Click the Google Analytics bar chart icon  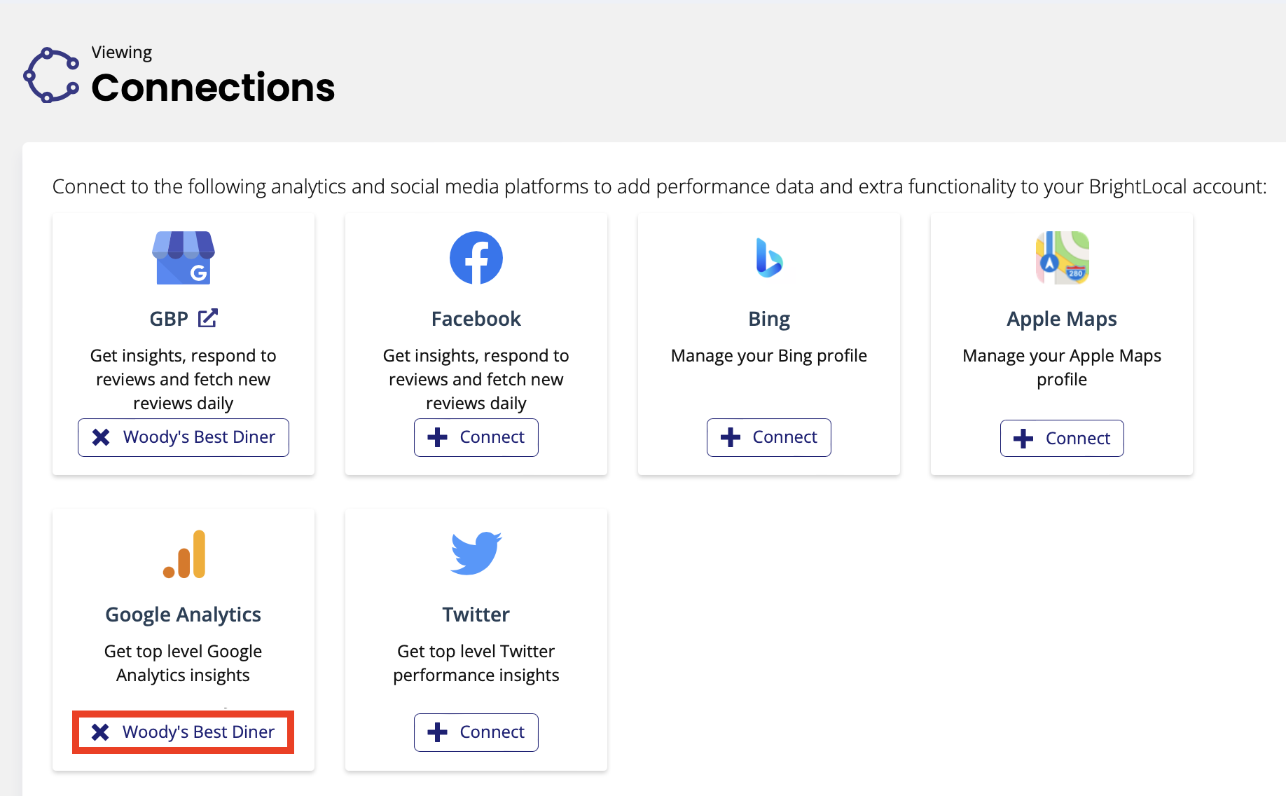tap(184, 554)
